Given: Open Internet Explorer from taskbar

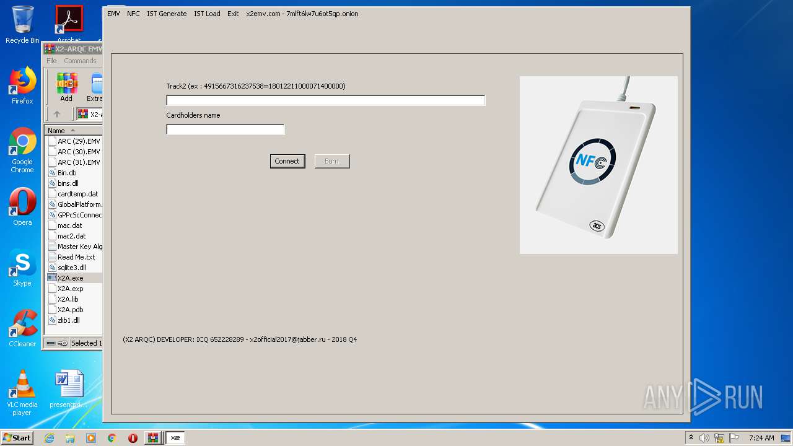Looking at the screenshot, I should (x=49, y=438).
